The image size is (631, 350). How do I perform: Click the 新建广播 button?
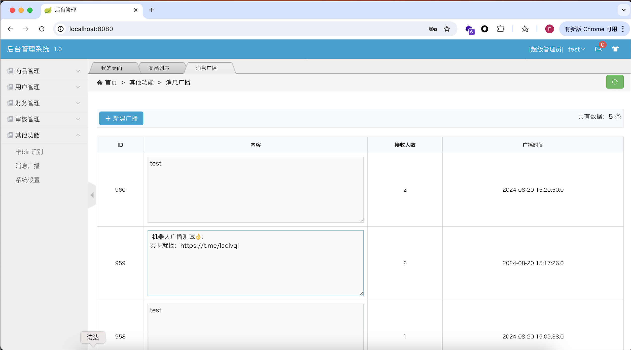coord(121,118)
